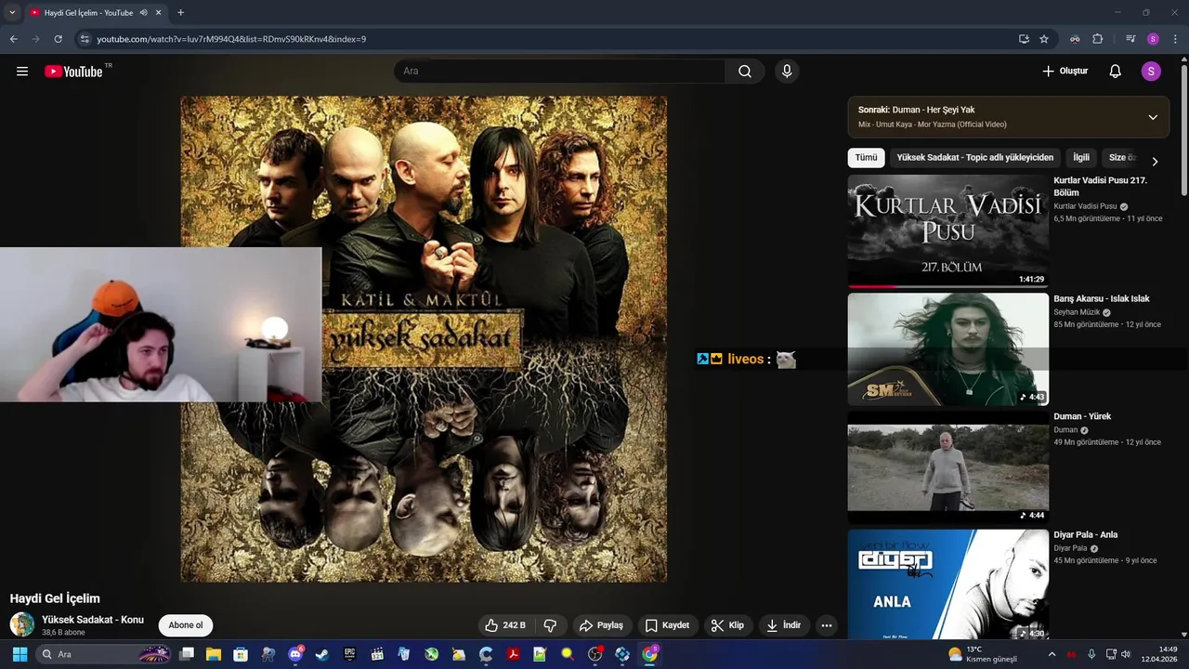Start voice search with microphone icon
Image resolution: width=1189 pixels, height=669 pixels.
787,72
